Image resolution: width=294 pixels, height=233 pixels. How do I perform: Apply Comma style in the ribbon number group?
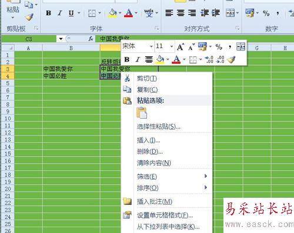coord(278,13)
